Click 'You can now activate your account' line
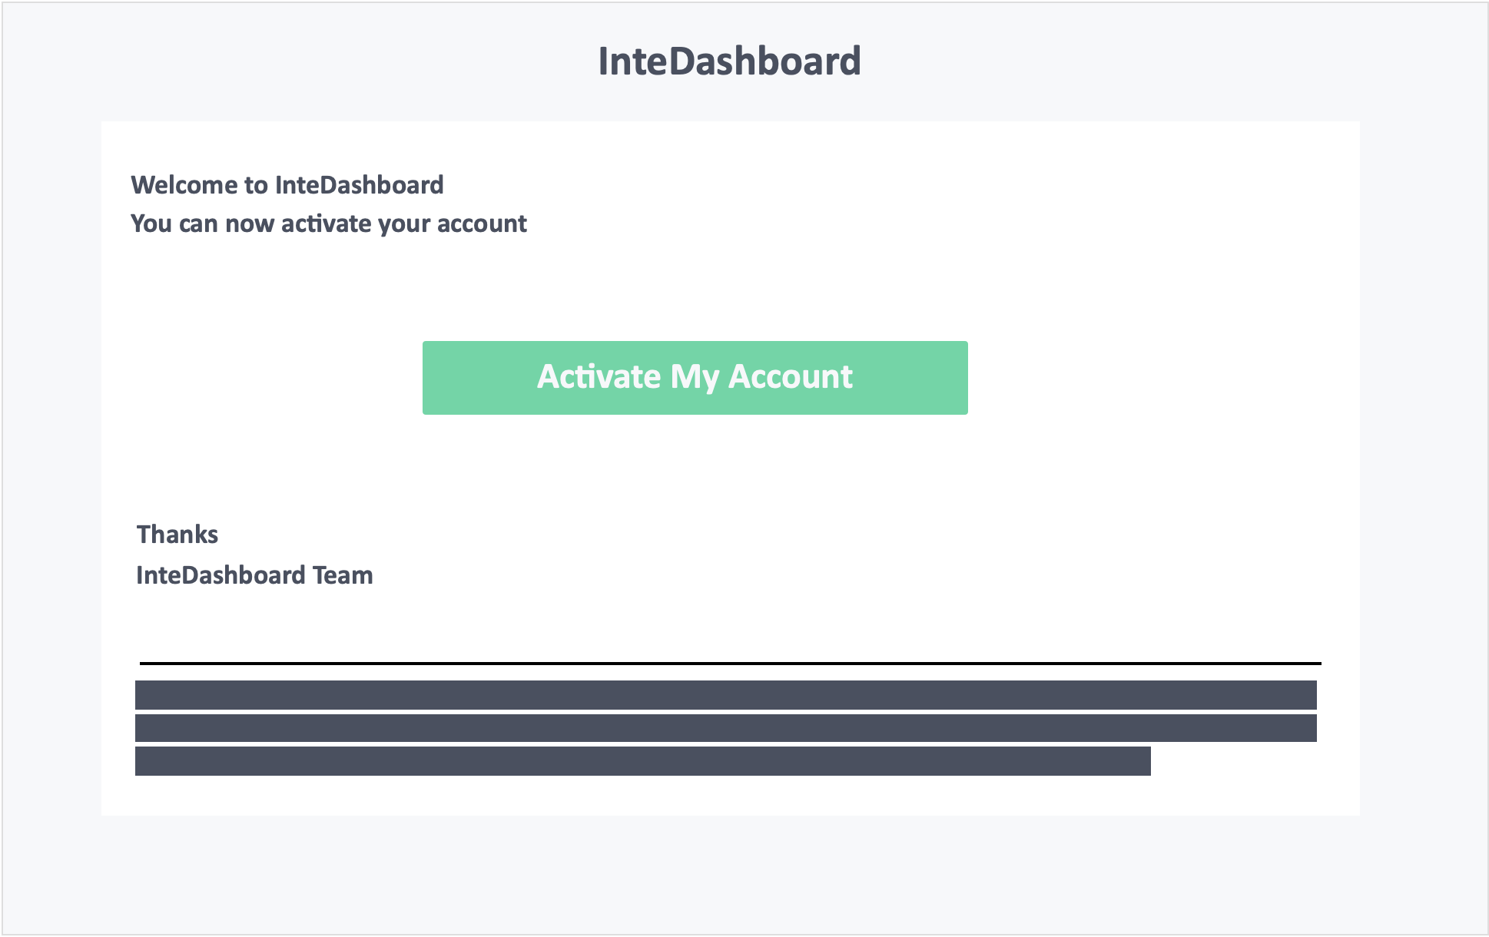Viewport: 1489px width, 937px height. 329,223
